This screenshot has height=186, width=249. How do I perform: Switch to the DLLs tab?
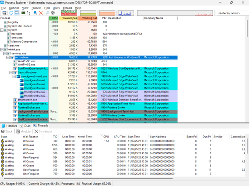(x=25, y=126)
